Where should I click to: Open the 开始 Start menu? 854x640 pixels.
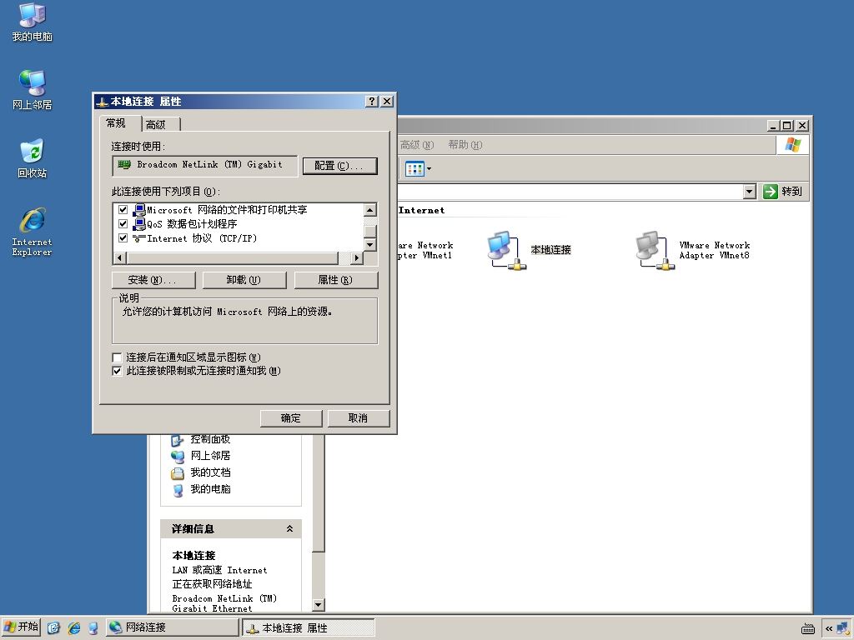21,627
